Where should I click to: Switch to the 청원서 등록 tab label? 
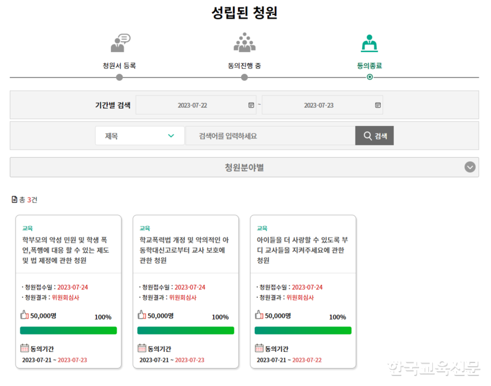pyautogui.click(x=119, y=65)
